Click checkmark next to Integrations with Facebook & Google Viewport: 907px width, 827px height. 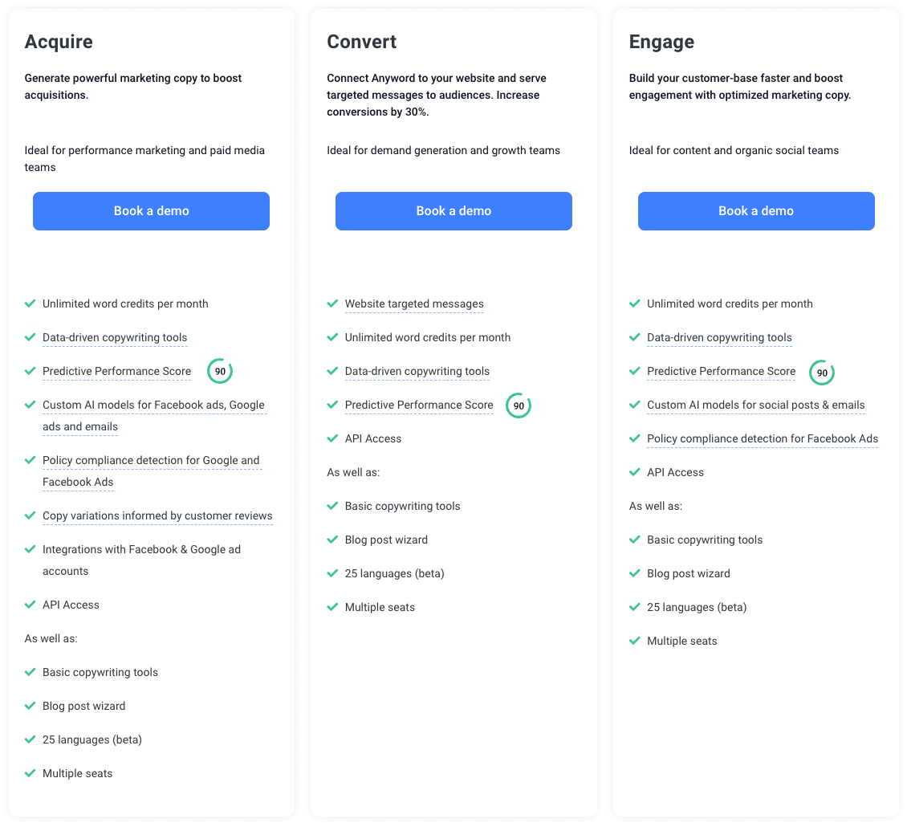(30, 549)
